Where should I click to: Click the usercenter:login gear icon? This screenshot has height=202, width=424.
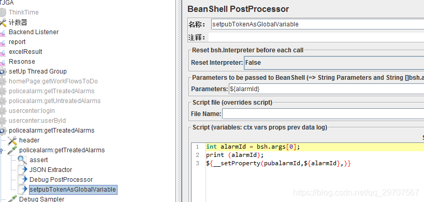tap(3, 111)
